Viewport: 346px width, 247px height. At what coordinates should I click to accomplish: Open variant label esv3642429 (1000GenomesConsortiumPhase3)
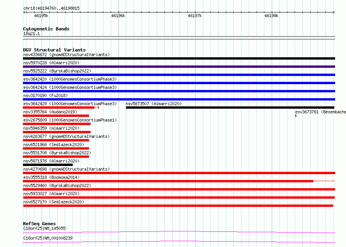(x=70, y=104)
